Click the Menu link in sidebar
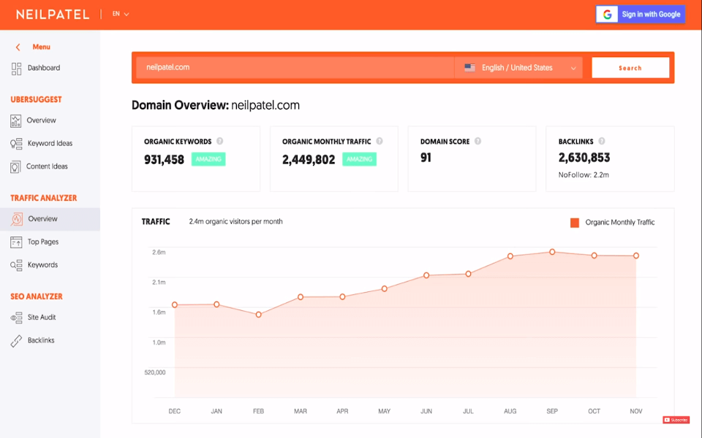The height and width of the screenshot is (438, 702). point(41,47)
